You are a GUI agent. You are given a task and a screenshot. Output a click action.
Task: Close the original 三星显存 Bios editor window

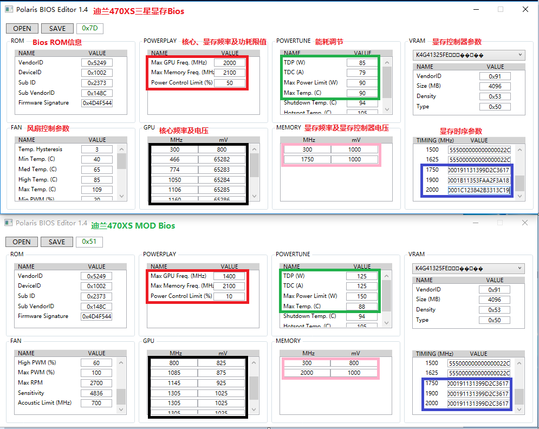[525, 9]
